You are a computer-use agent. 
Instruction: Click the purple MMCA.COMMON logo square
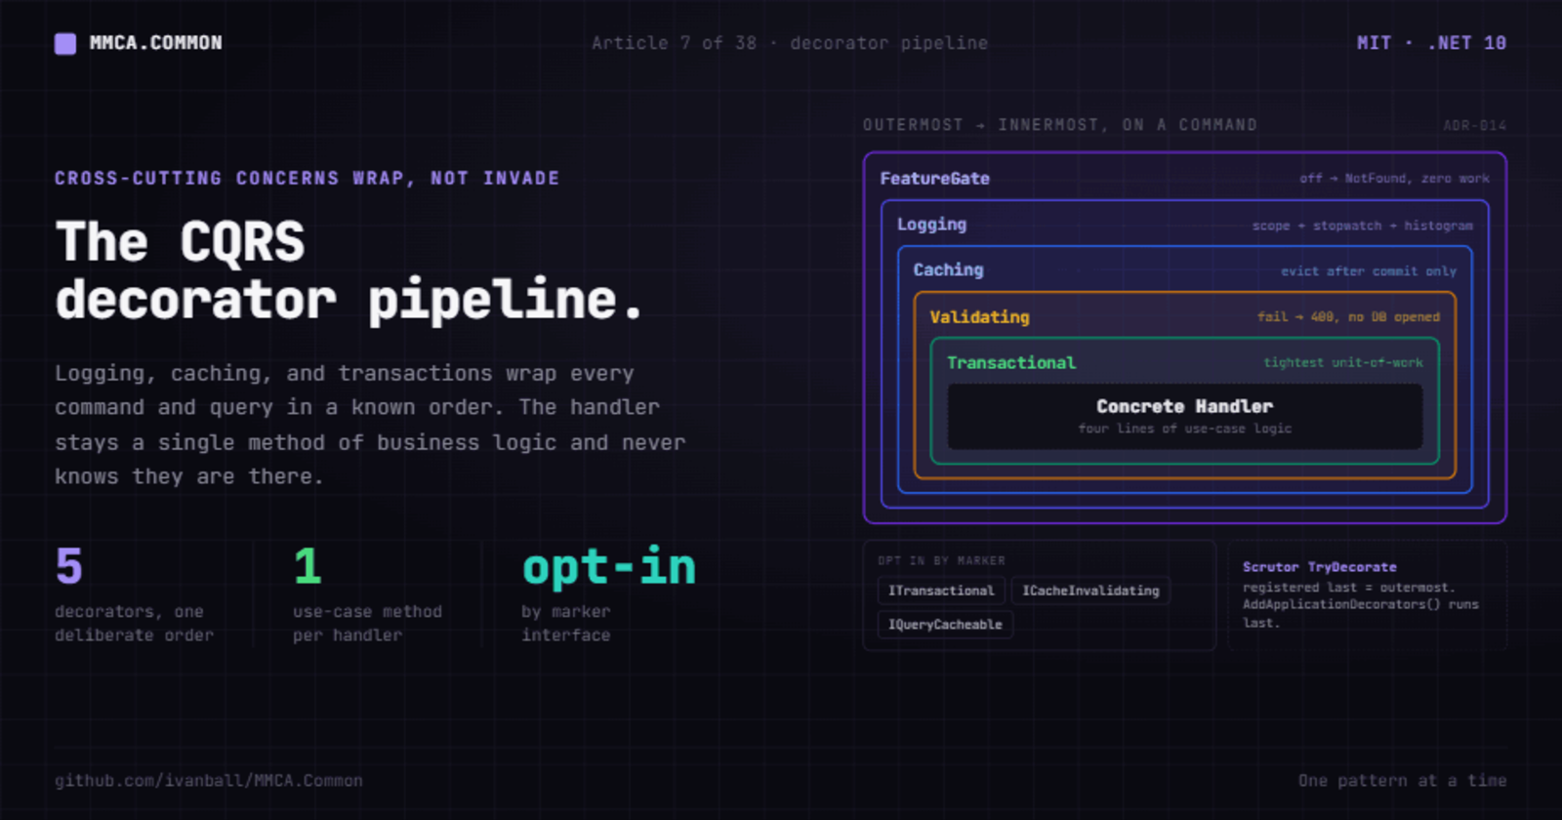pyautogui.click(x=65, y=43)
